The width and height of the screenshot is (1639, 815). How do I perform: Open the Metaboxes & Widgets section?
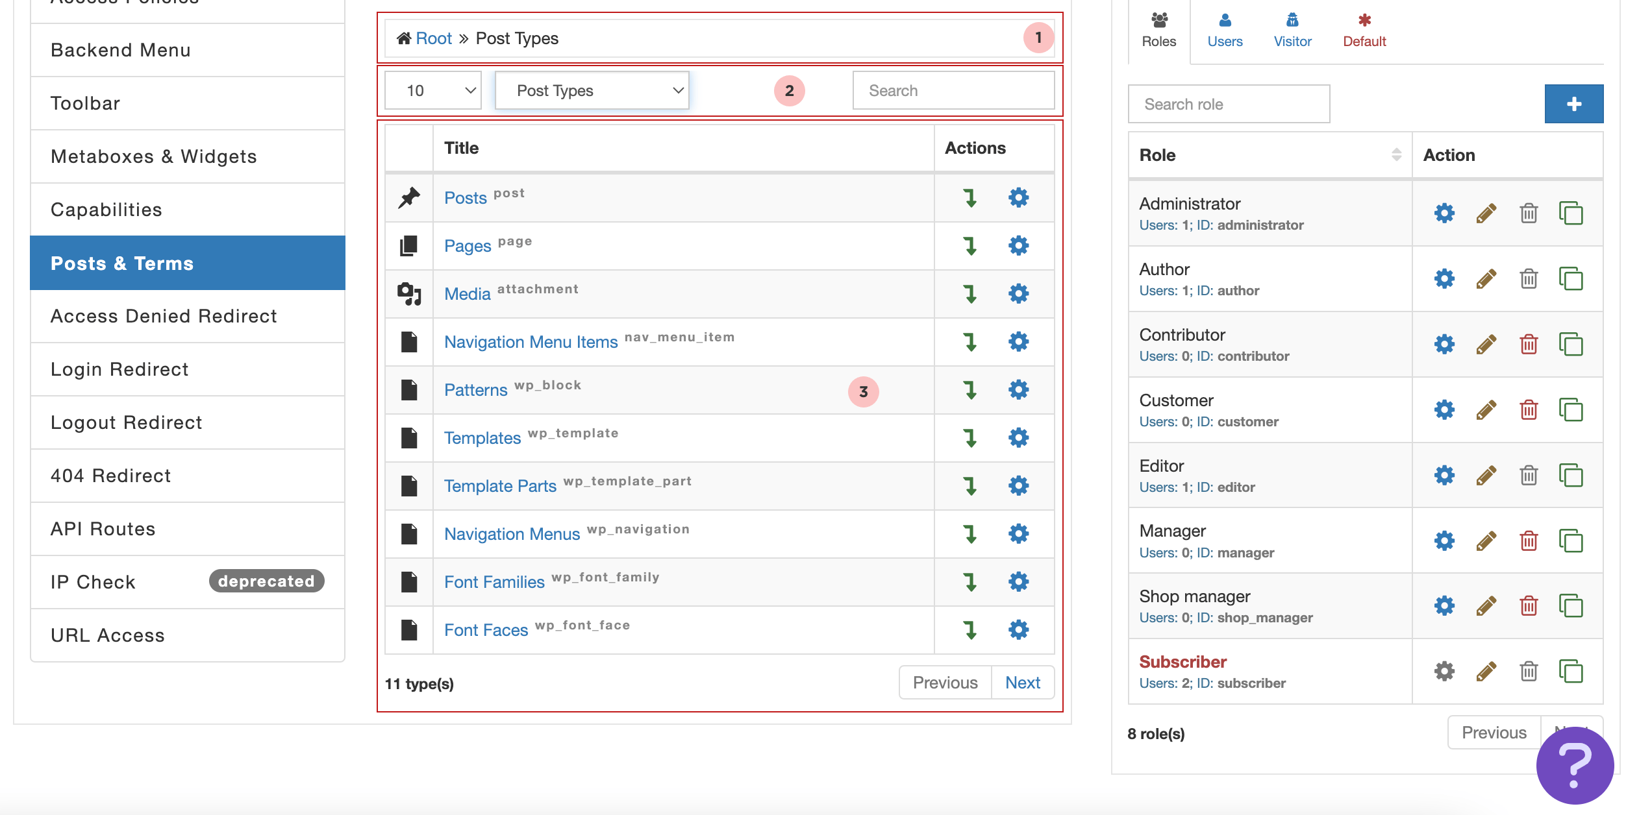pos(188,156)
